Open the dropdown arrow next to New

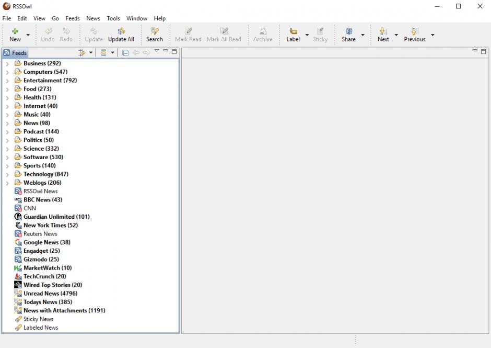coord(28,35)
